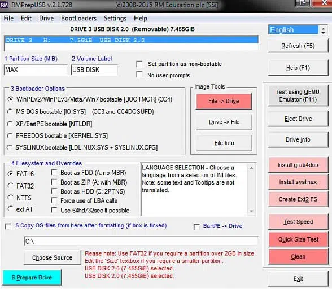Click the Install grub4dos button
This screenshot has height=289, width=332.
click(298, 165)
